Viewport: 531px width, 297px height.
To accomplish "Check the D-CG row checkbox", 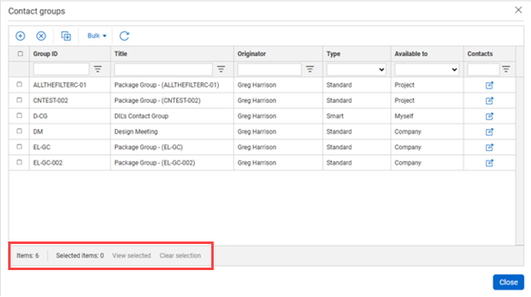I will [20, 116].
